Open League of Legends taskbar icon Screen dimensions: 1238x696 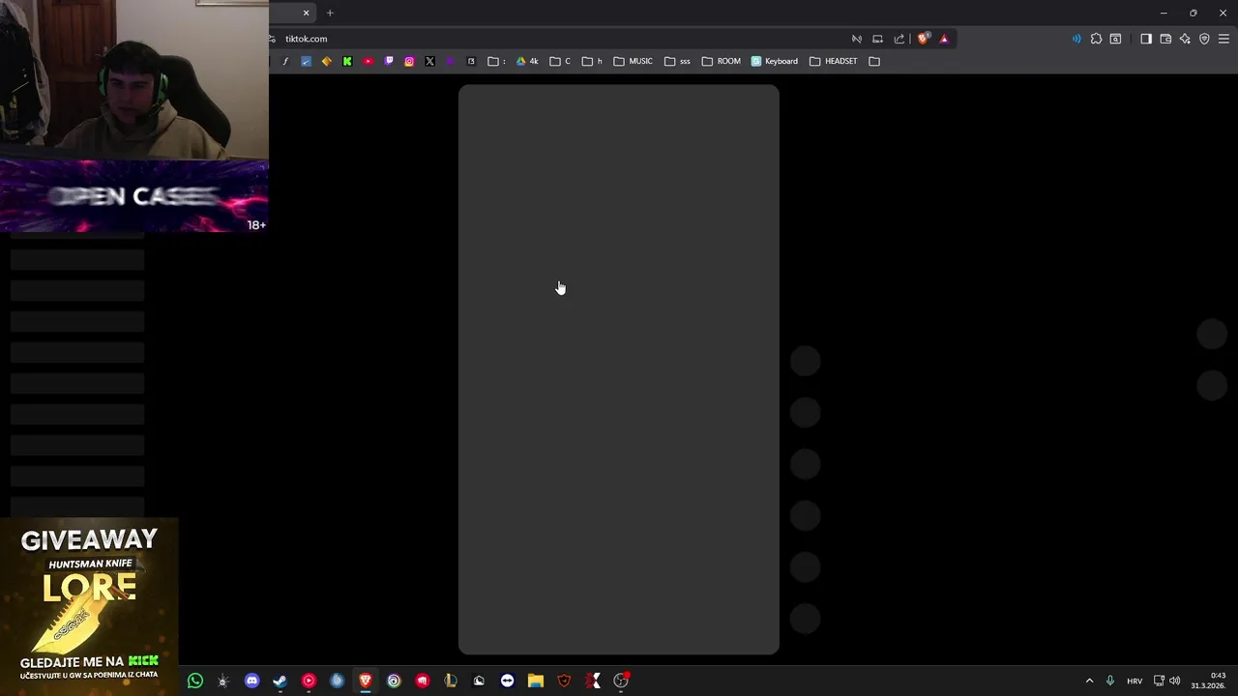point(451,681)
